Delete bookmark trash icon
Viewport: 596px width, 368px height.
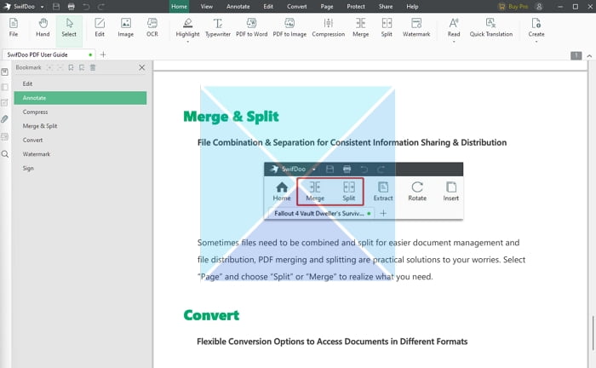[93, 67]
